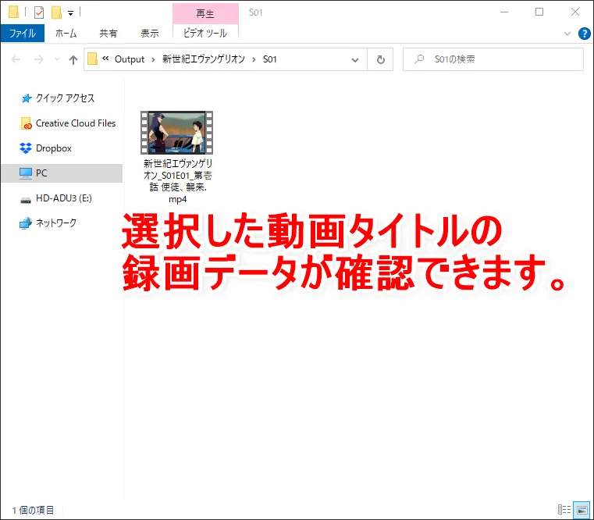Click the S01 breadcrumb segment
This screenshot has width=594, height=520.
[x=270, y=59]
